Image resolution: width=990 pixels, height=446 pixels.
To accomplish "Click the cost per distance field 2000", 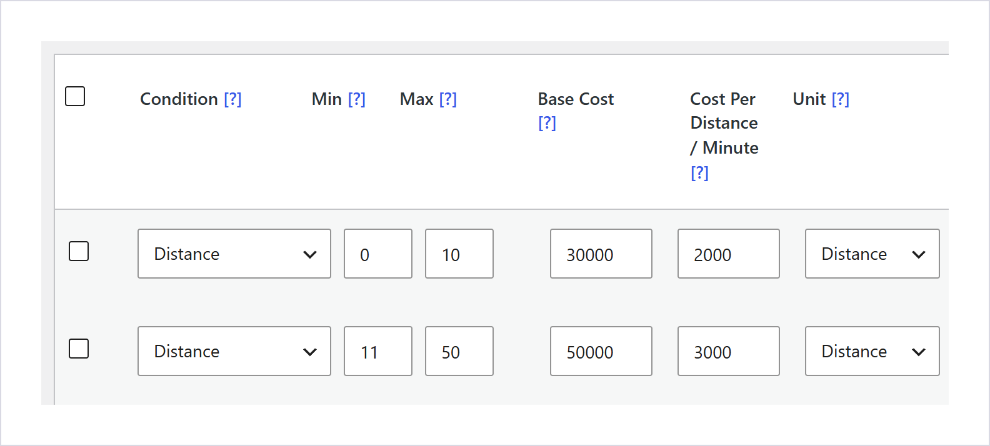I will click(x=729, y=254).
